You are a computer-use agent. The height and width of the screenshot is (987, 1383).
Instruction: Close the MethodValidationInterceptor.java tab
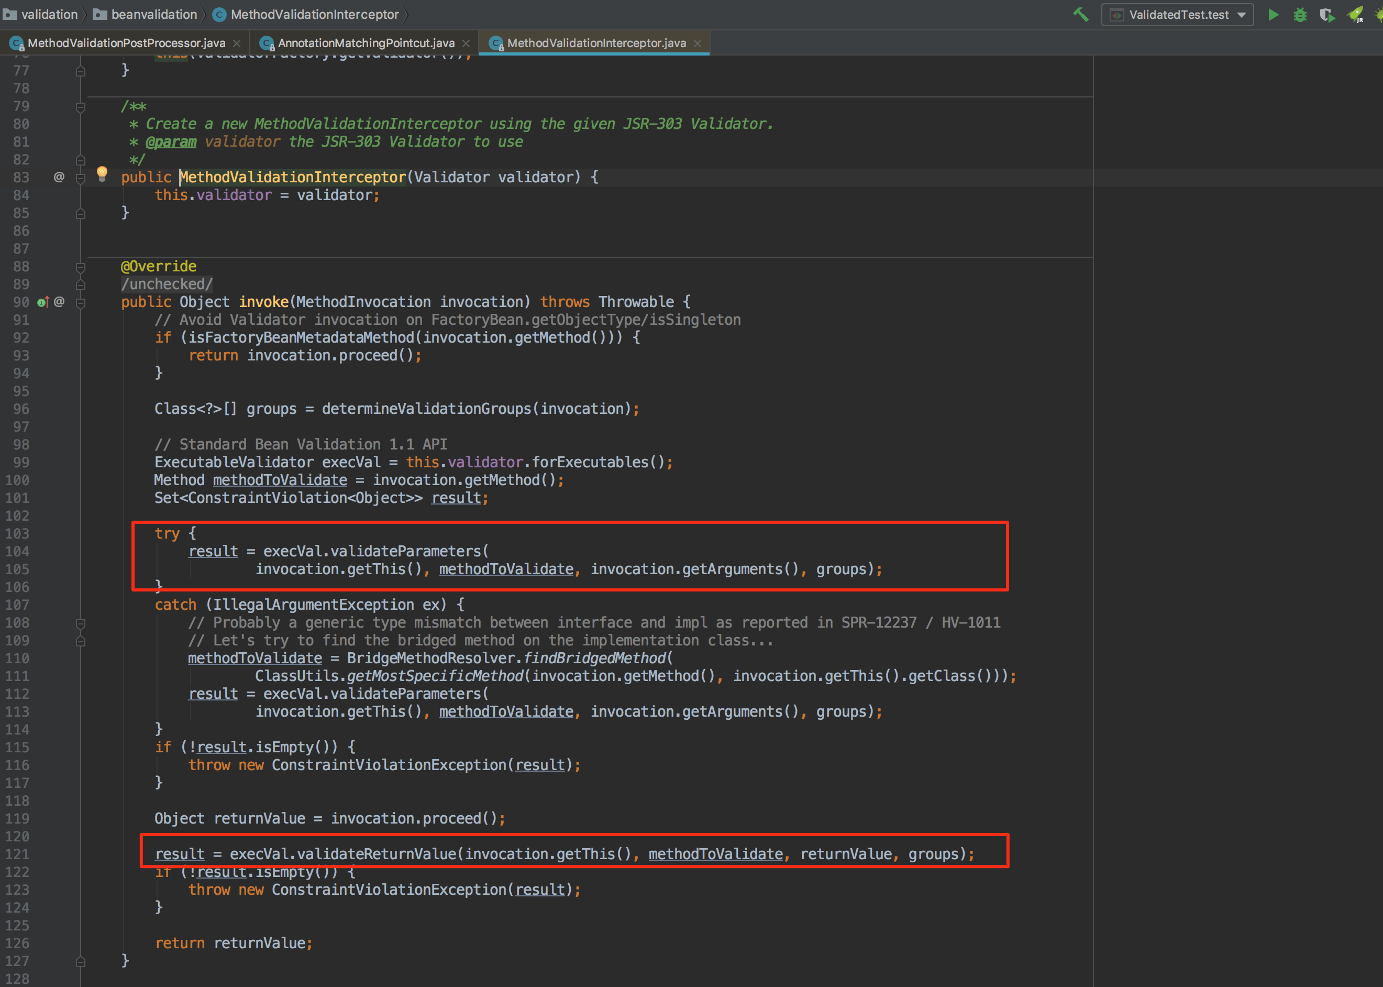698,43
